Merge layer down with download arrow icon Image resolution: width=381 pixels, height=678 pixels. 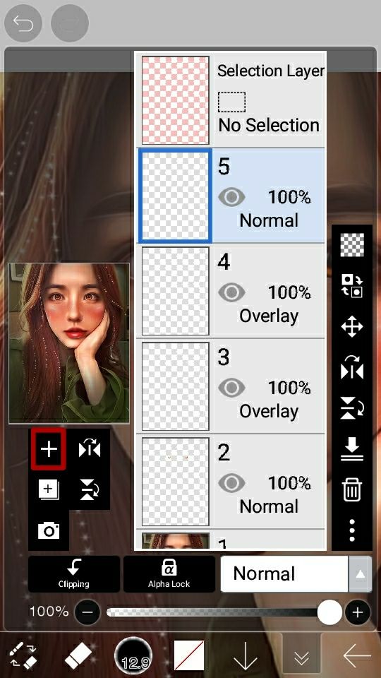click(351, 449)
